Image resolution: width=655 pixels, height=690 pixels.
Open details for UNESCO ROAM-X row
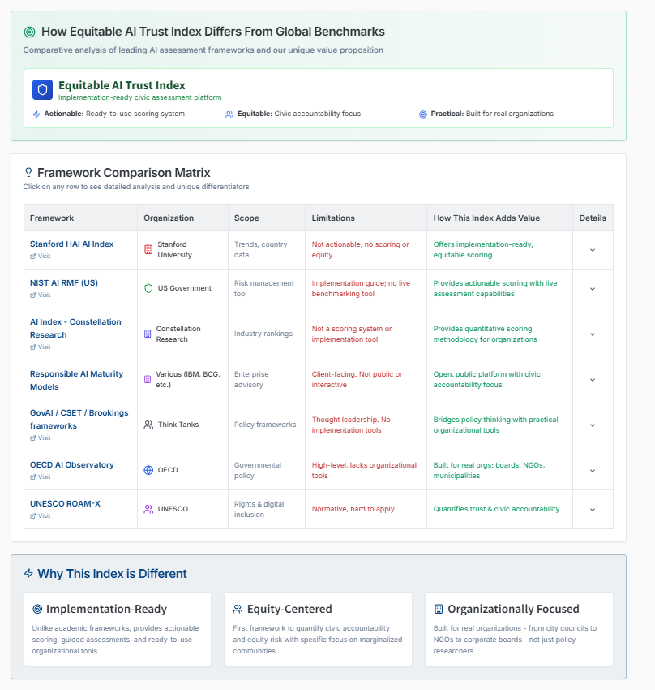(592, 509)
